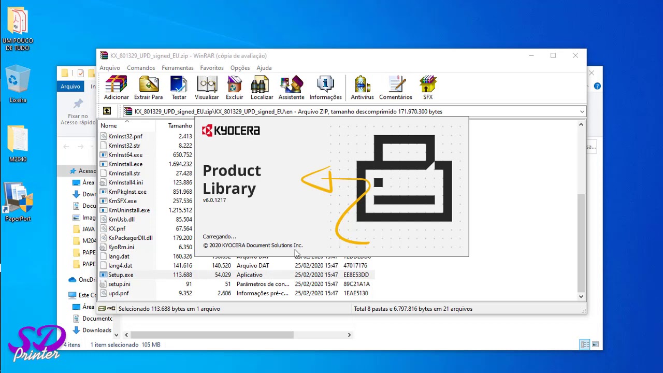663x373 pixels.
Task: Switch Explorer to large icons view
Action: 595,345
